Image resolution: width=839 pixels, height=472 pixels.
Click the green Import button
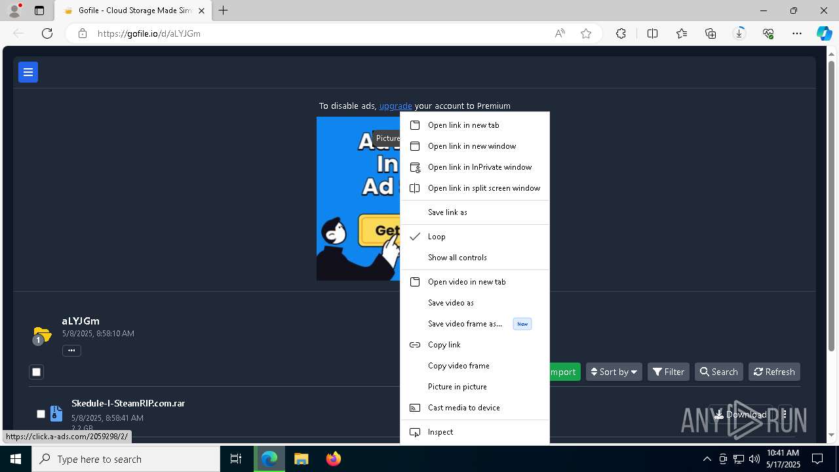point(564,372)
